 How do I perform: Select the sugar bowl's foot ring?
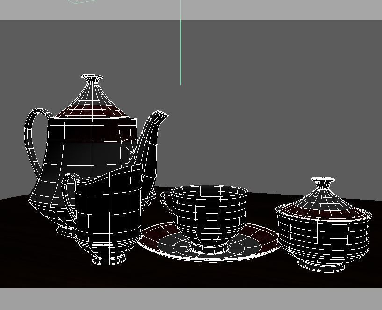(321, 266)
